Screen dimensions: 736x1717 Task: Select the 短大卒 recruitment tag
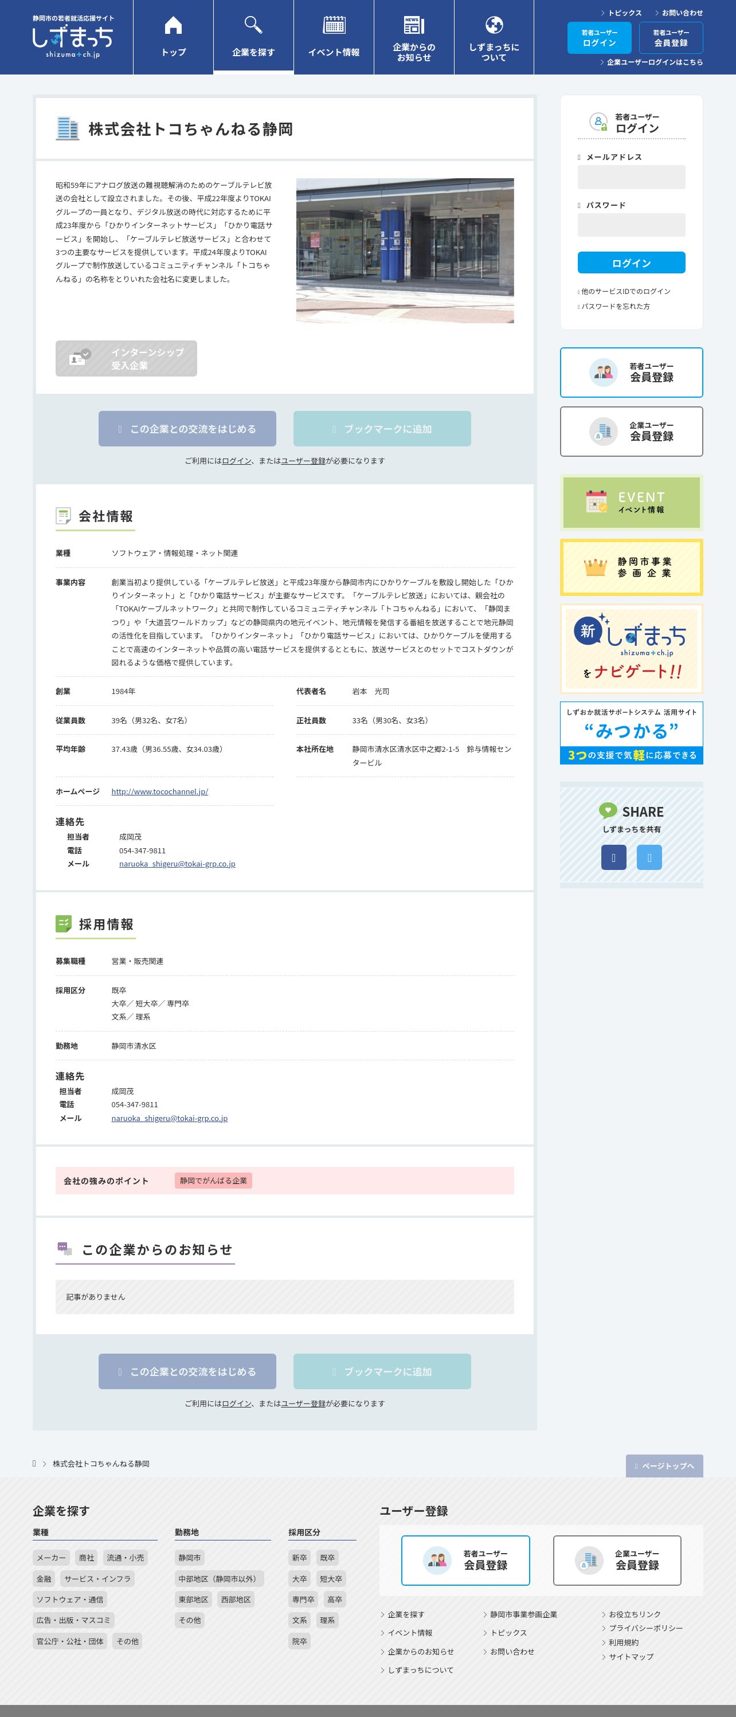coord(331,1579)
